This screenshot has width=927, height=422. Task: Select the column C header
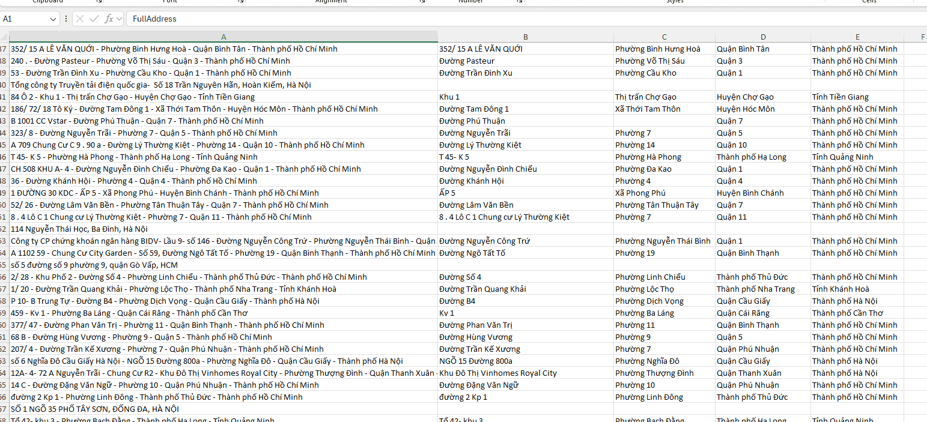pos(664,37)
